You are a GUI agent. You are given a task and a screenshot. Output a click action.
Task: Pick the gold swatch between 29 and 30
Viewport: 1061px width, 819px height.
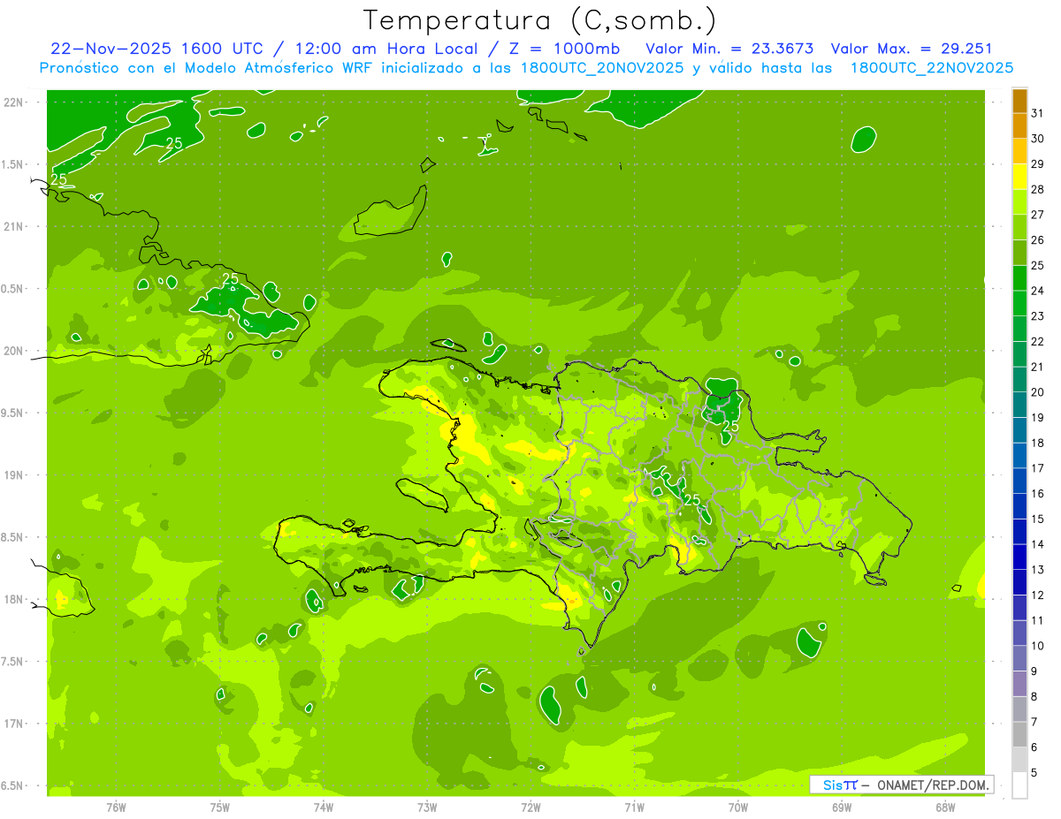pyautogui.click(x=1019, y=151)
